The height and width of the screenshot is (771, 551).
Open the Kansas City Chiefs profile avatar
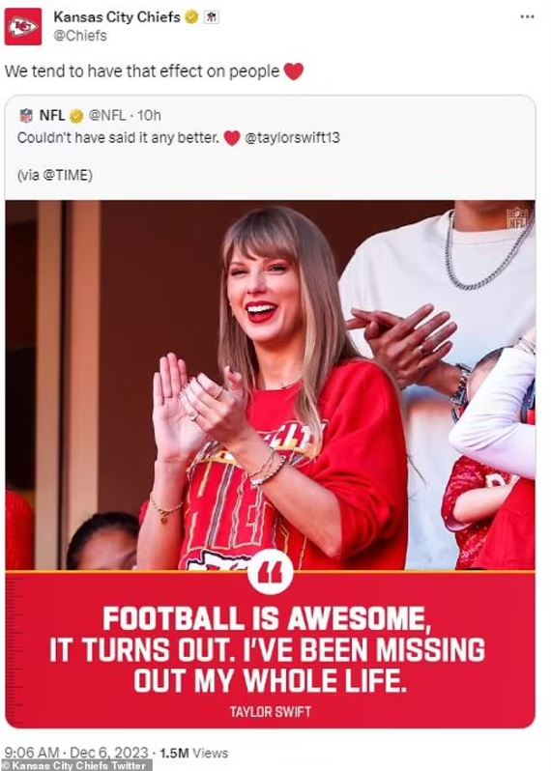23,26
